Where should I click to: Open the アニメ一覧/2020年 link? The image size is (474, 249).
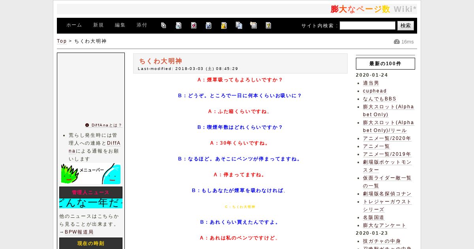click(387, 138)
